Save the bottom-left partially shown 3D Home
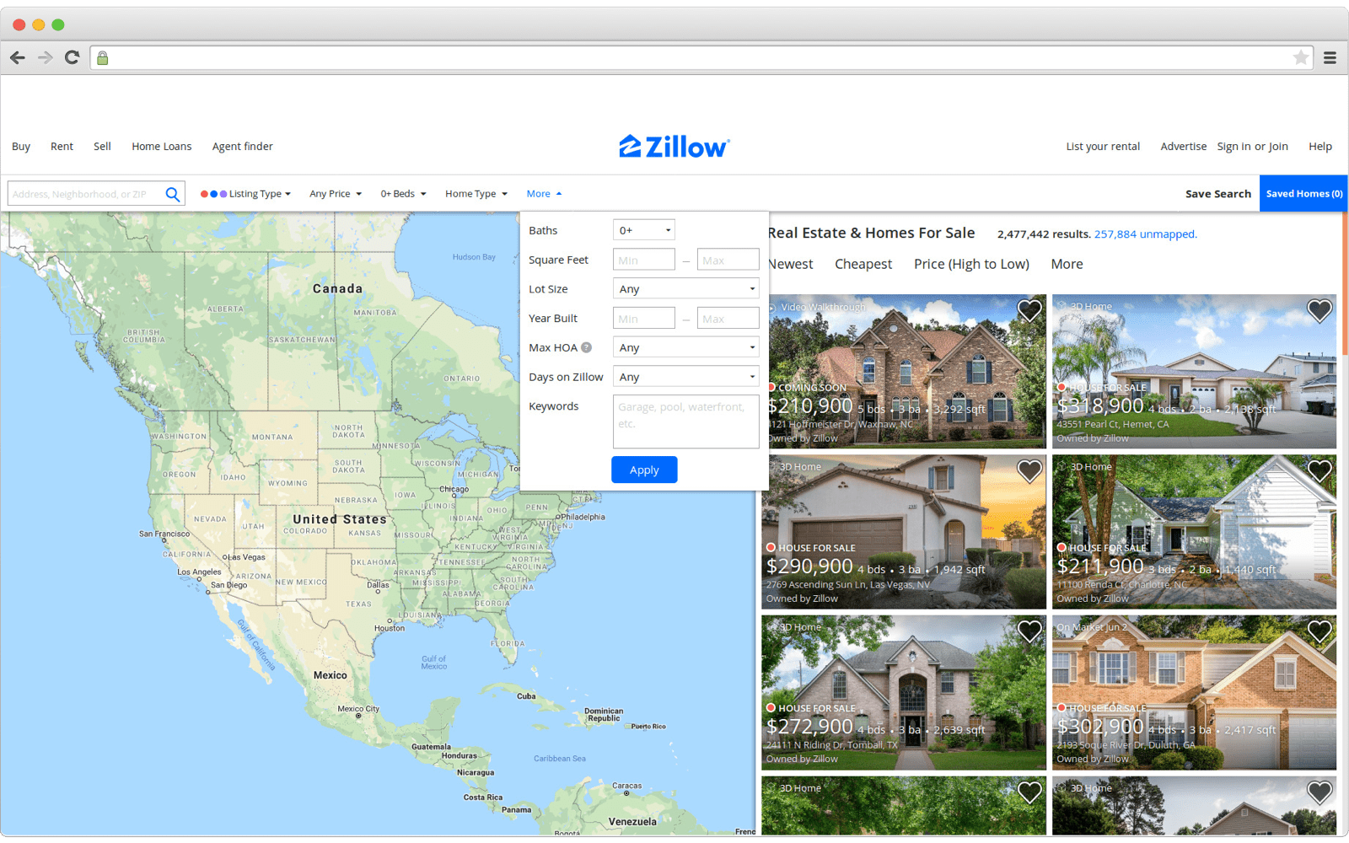1349x843 pixels. pyautogui.click(x=1029, y=792)
